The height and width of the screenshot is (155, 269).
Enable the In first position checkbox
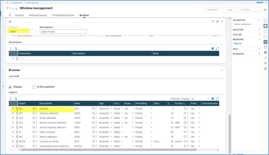point(34,87)
